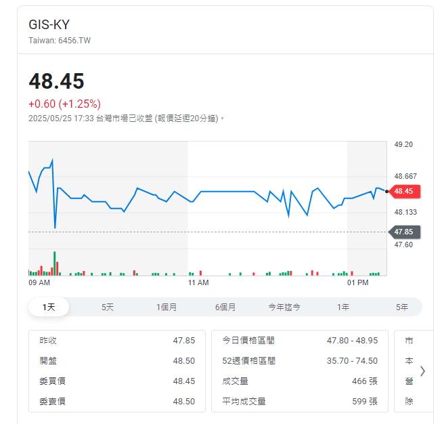Click the large 48.45 price figure
This screenshot has width=444, height=424.
56,81
